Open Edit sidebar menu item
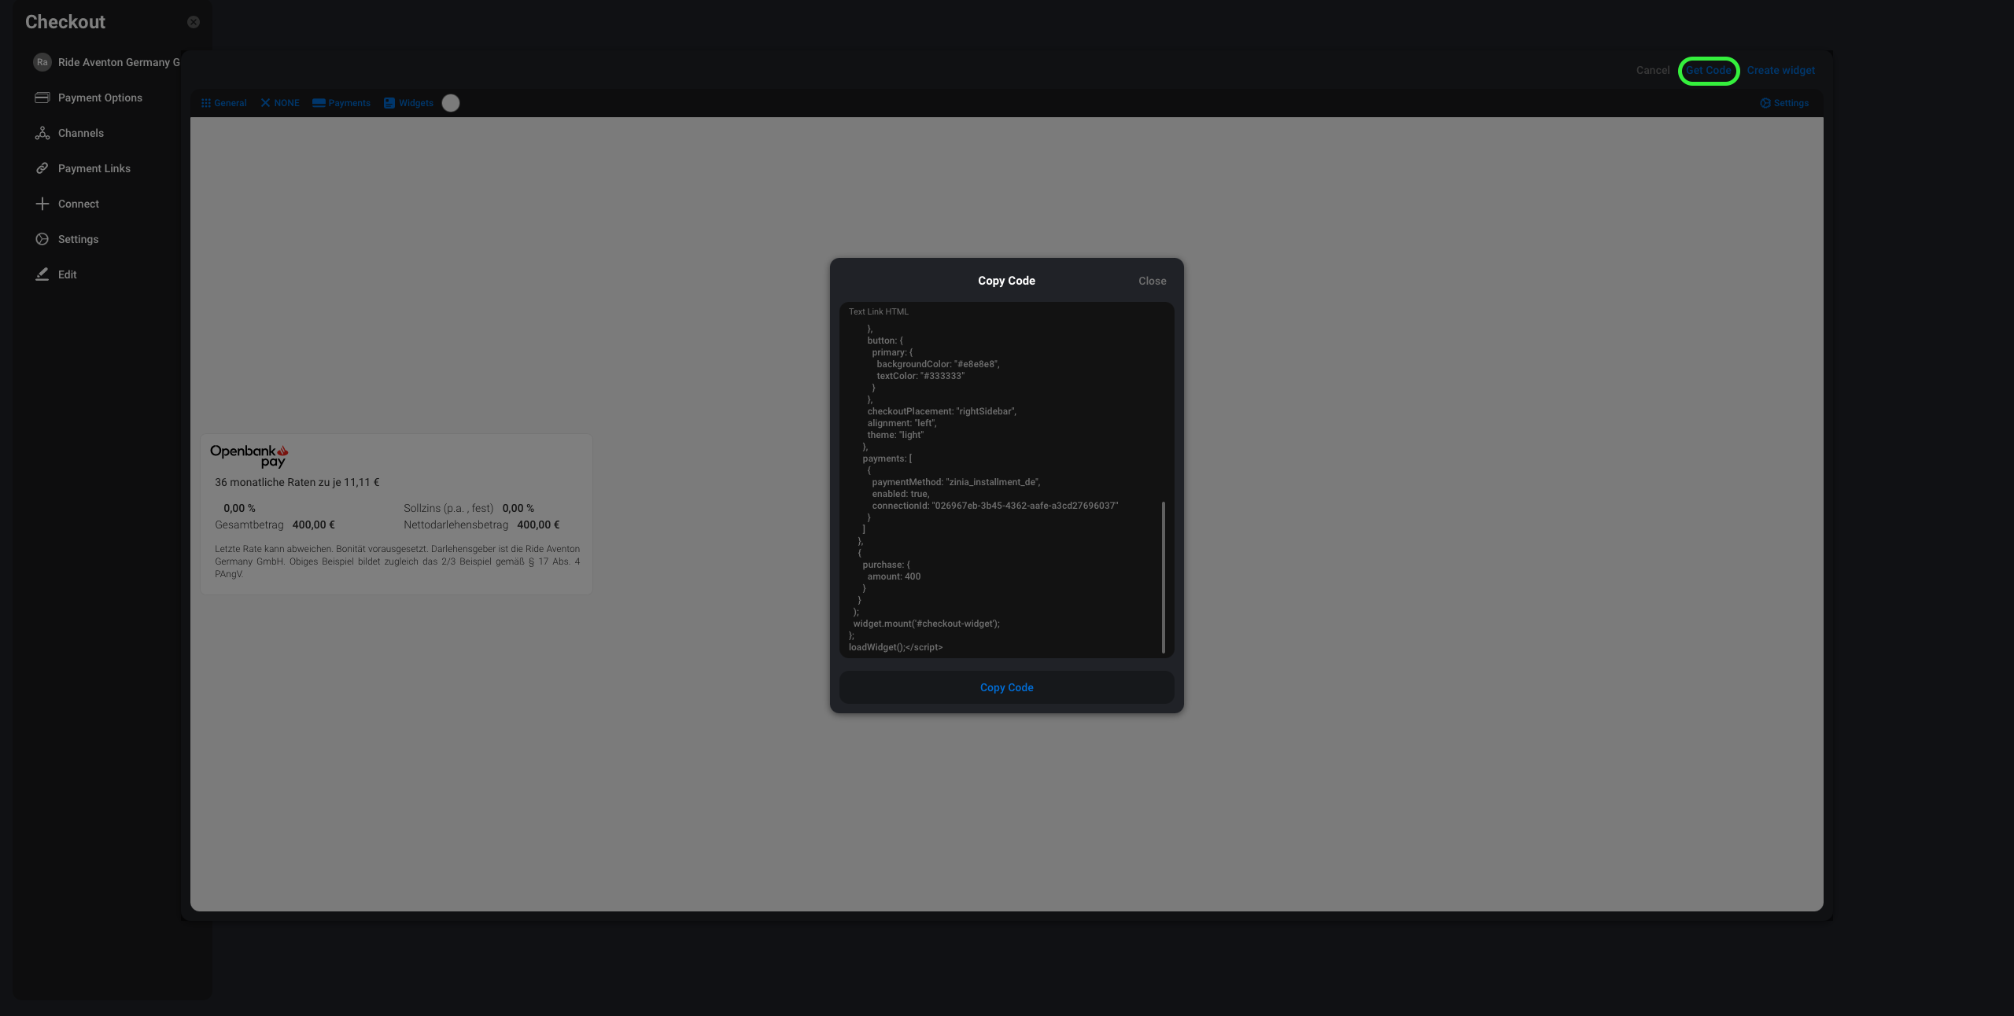This screenshot has height=1016, width=2014. 68,274
